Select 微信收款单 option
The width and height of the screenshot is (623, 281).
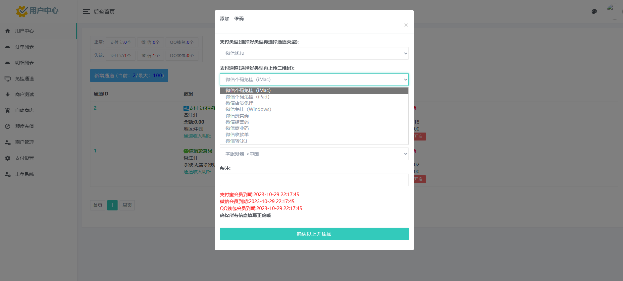(314, 135)
